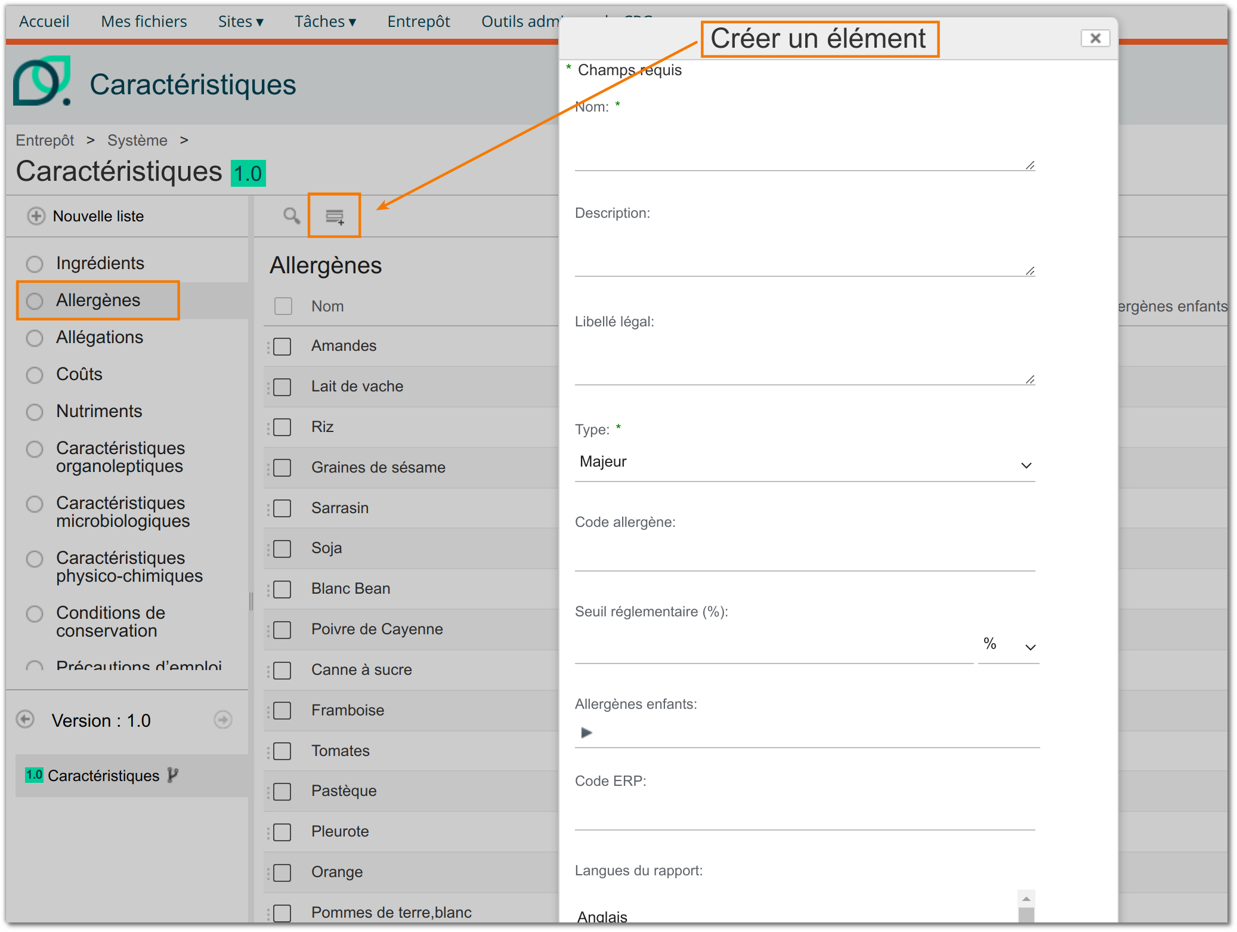1237x932 pixels.
Task: Click the resize grip of Description textarea
Action: pos(1030,271)
